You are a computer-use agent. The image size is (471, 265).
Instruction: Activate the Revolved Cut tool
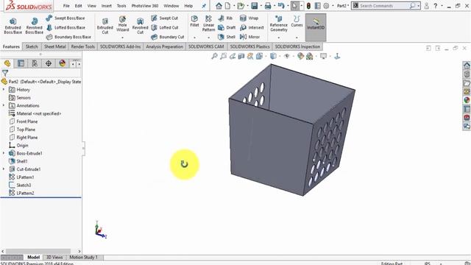140,26
